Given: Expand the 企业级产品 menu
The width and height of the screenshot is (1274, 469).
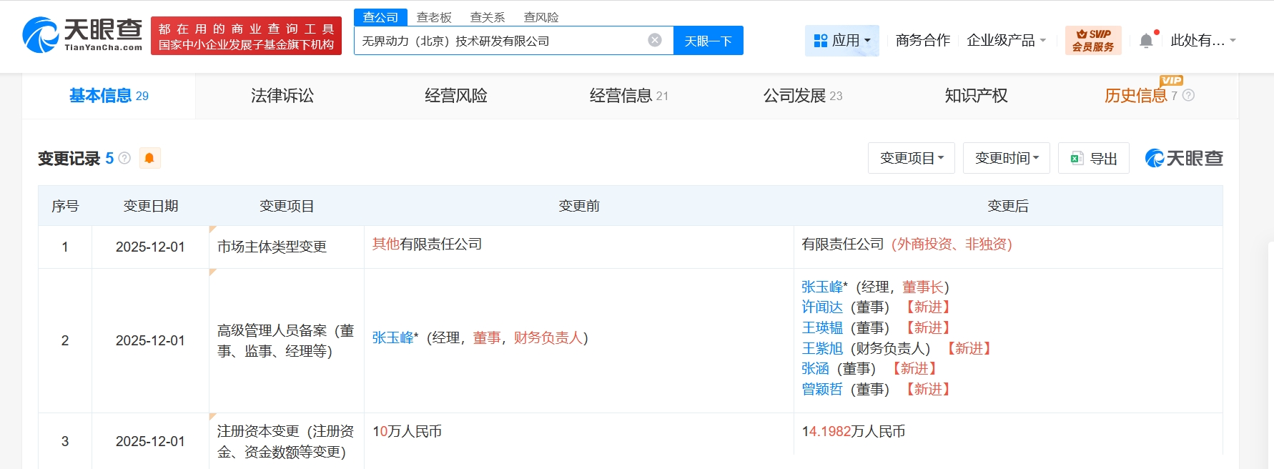Looking at the screenshot, I should pos(1006,40).
